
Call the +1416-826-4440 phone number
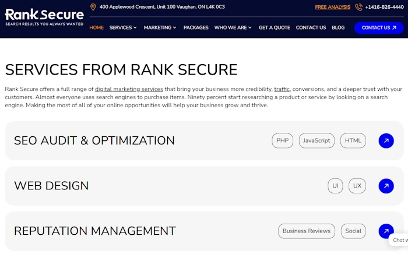[x=384, y=7]
